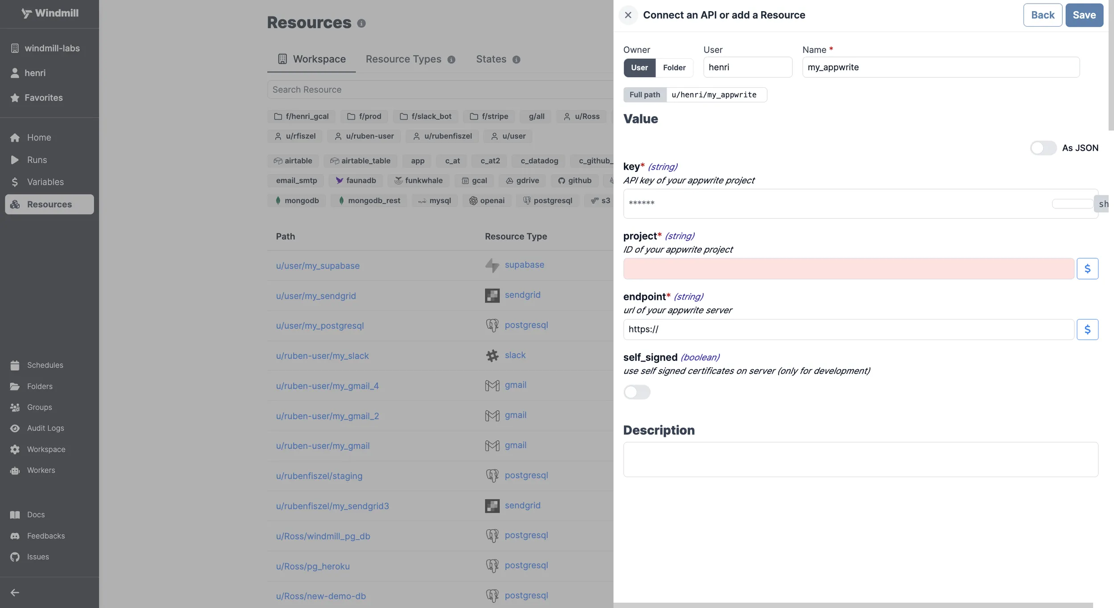Save the new appwrite resource
The image size is (1114, 608).
tap(1084, 14)
